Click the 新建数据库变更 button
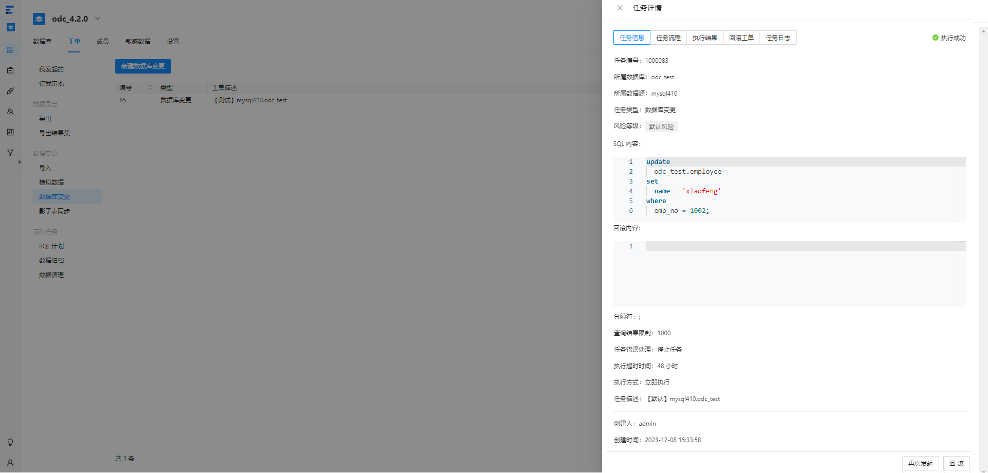Image resolution: width=988 pixels, height=473 pixels. 143,66
